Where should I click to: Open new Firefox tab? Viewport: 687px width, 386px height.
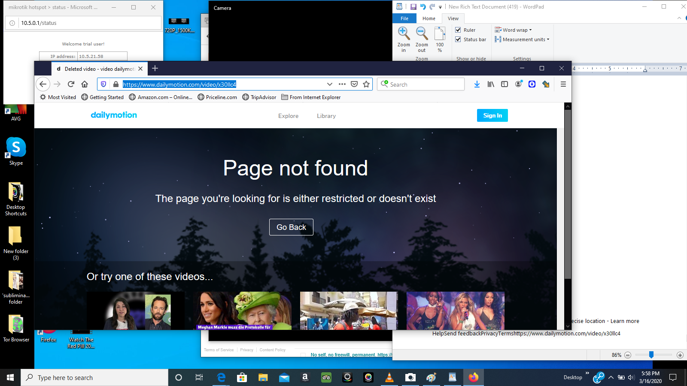pos(155,68)
